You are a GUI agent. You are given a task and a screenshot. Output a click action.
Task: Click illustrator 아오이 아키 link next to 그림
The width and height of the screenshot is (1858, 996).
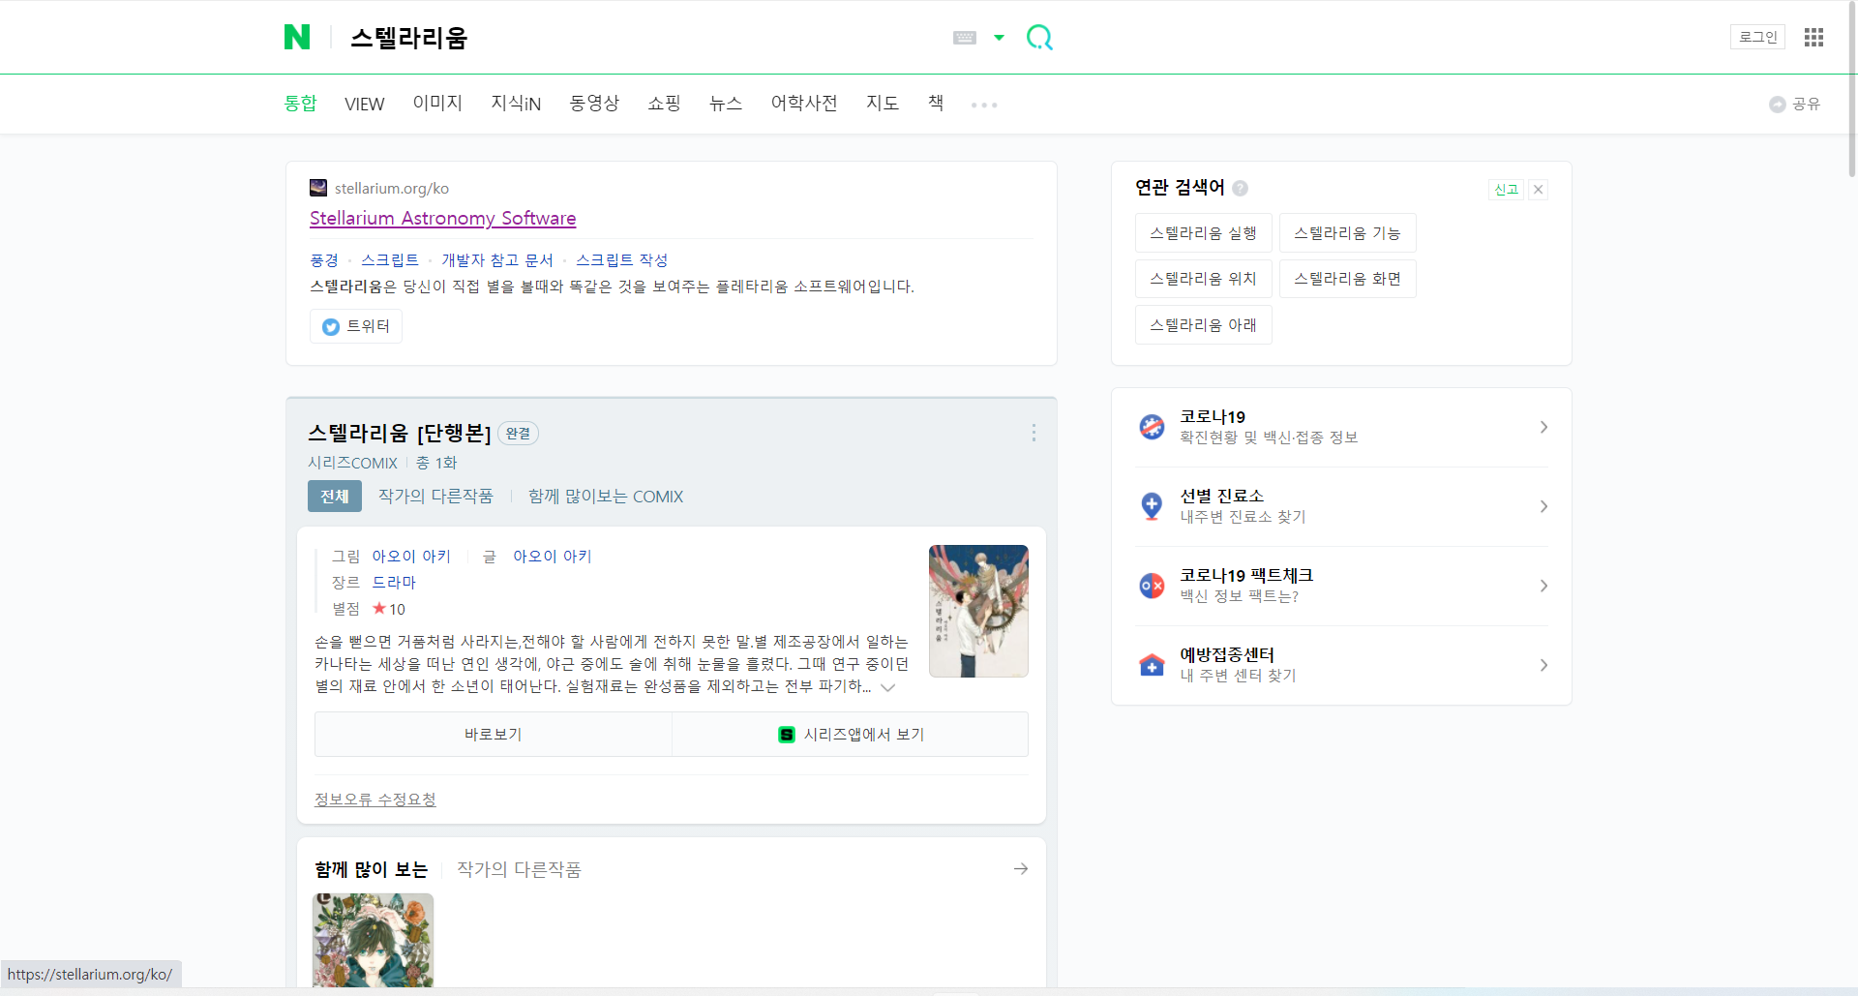coord(411,556)
